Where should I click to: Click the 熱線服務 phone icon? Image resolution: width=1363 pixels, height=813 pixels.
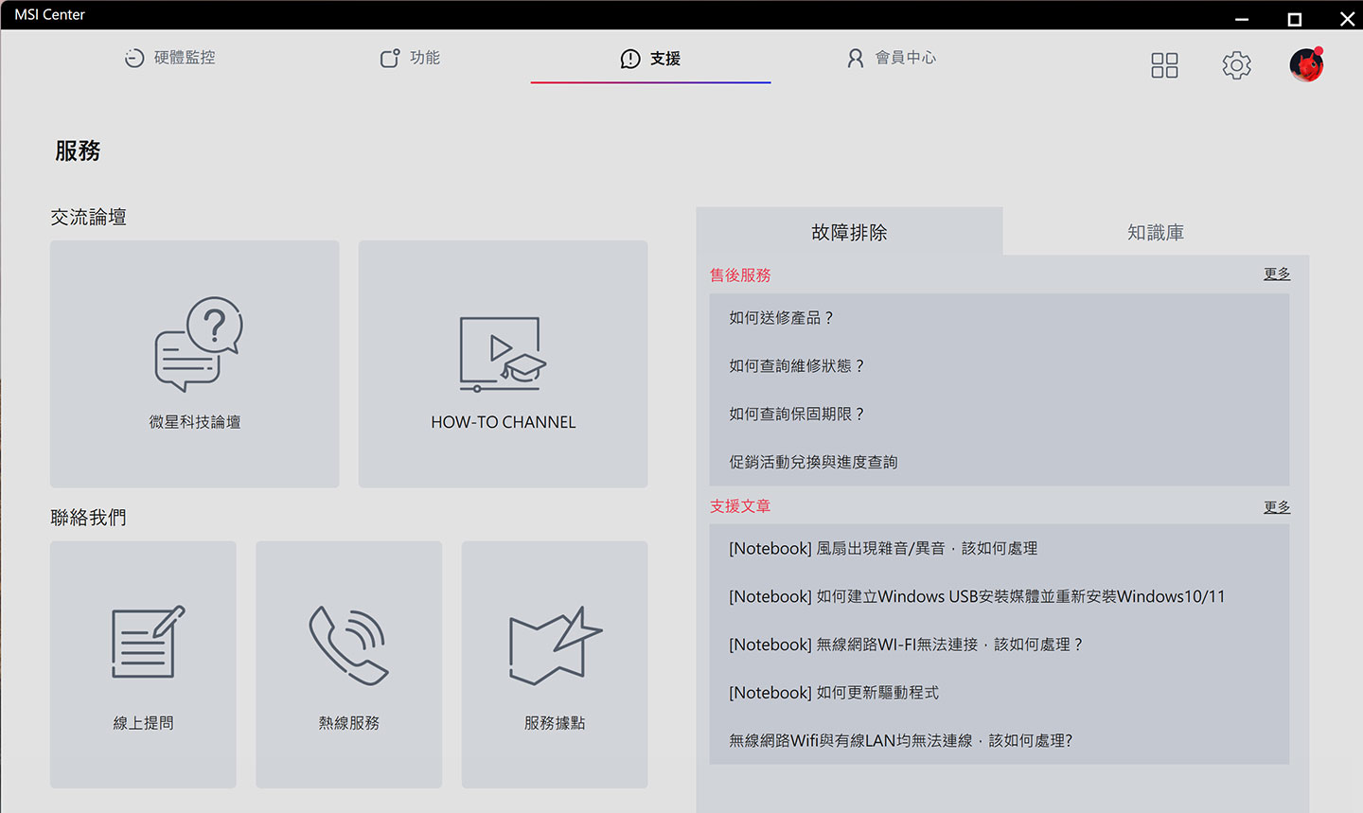pos(348,645)
